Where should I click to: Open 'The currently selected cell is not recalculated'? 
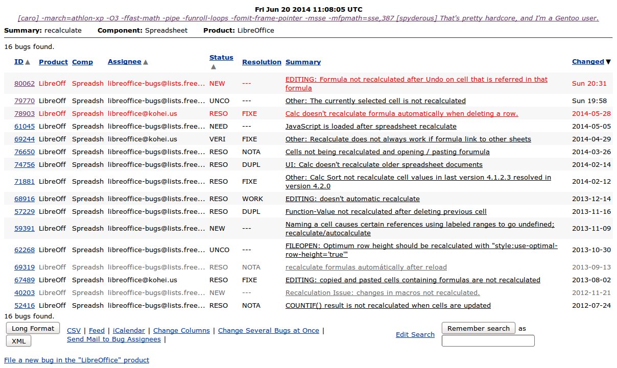pos(375,101)
